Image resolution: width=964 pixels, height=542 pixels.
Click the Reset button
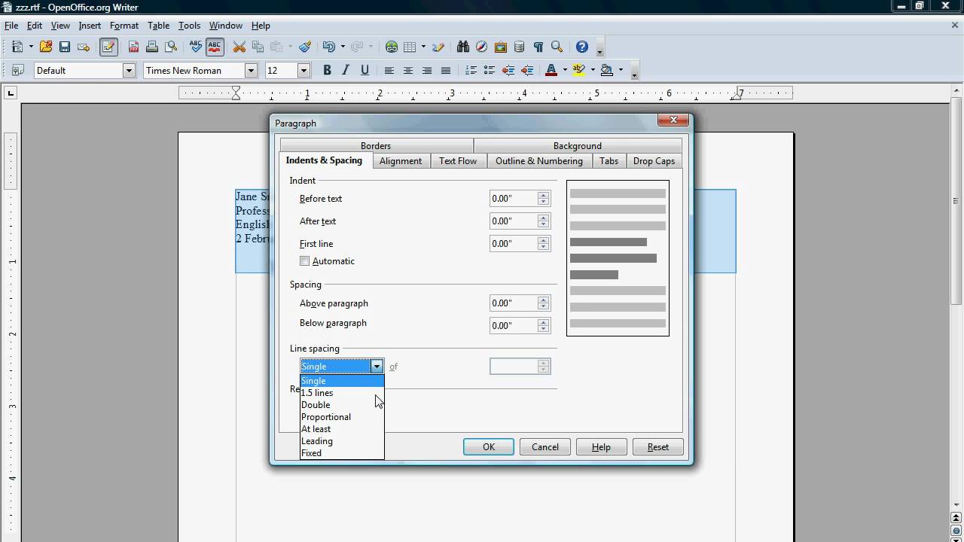[657, 447]
